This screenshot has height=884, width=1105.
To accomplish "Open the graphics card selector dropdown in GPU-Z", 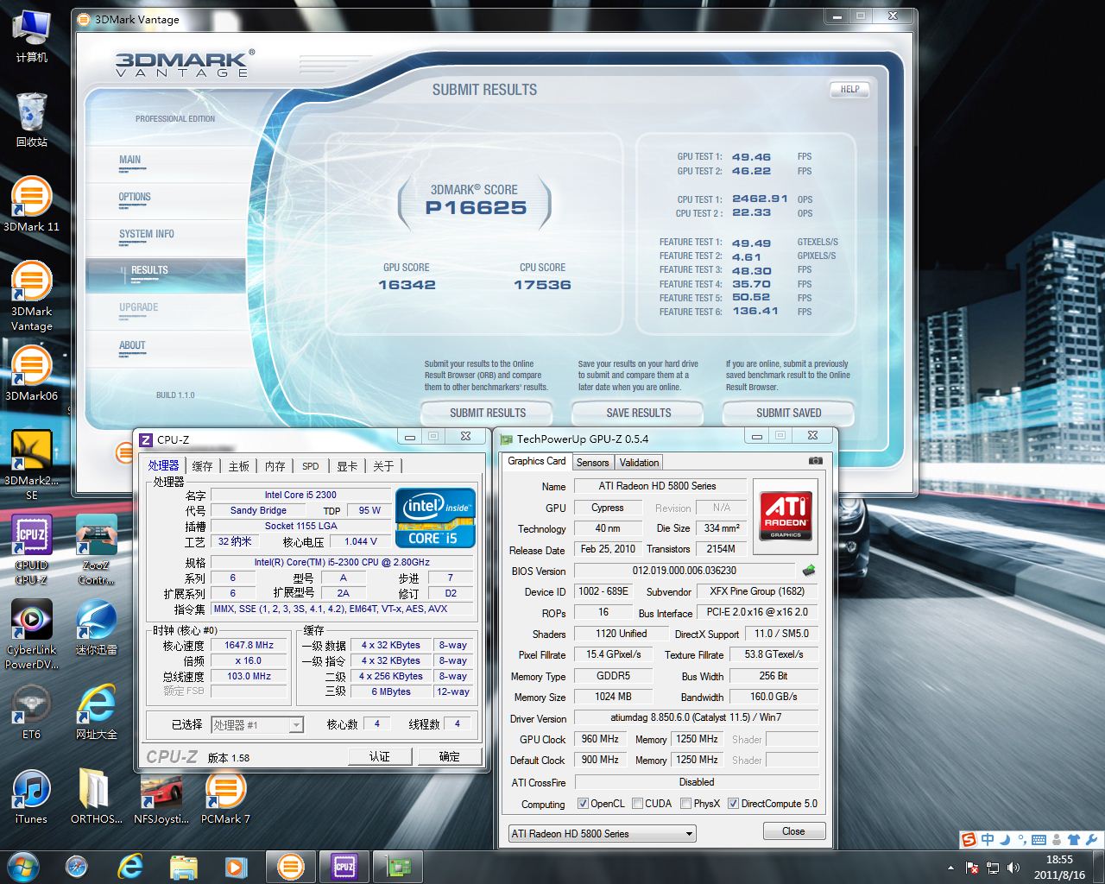I will click(x=602, y=833).
